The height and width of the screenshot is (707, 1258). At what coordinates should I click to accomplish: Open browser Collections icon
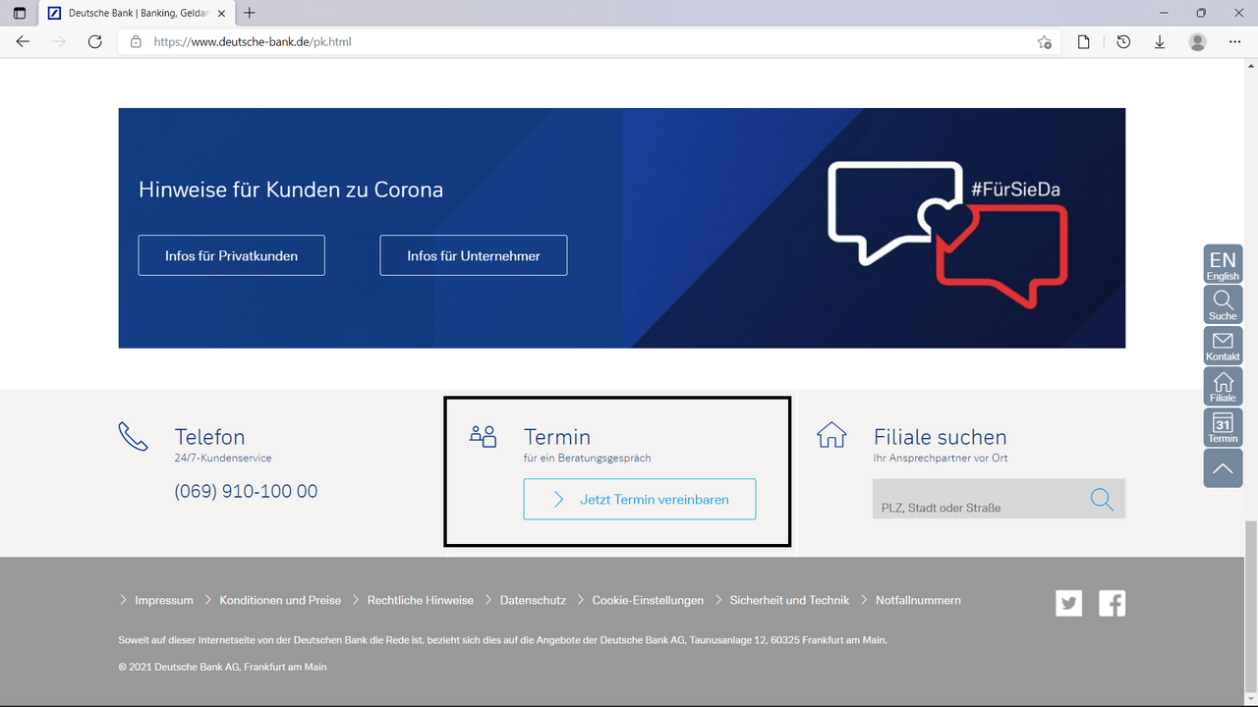(x=1083, y=42)
